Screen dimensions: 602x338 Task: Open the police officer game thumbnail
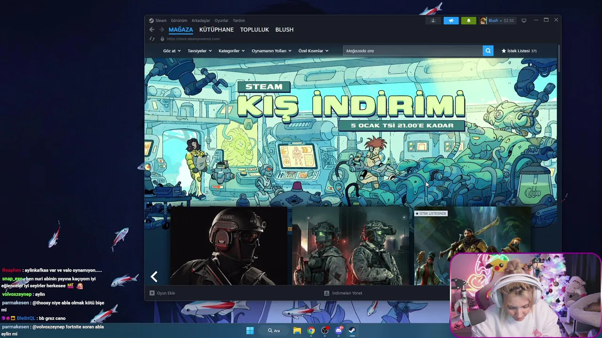(x=229, y=246)
